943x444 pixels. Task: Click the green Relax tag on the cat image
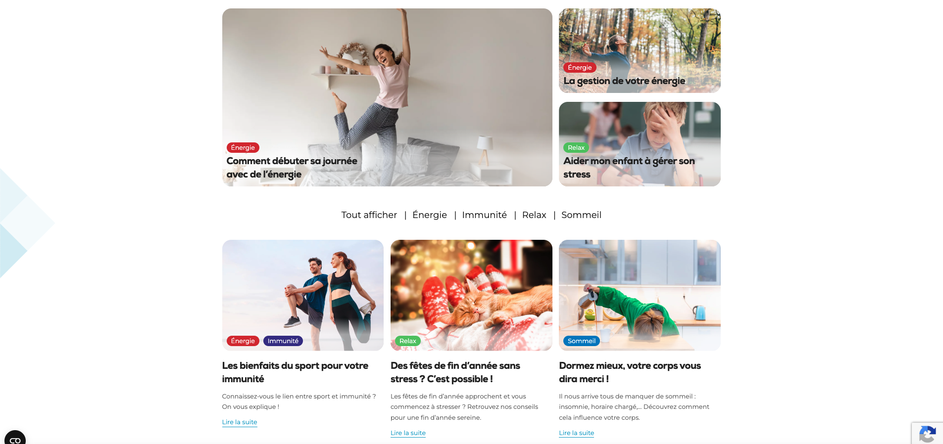tap(407, 341)
